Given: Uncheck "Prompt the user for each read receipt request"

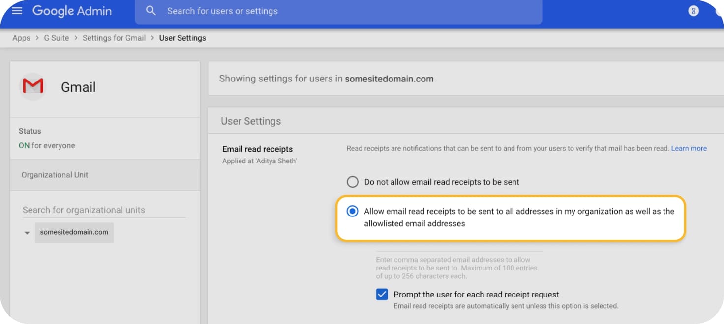Looking at the screenshot, I should pyautogui.click(x=382, y=294).
